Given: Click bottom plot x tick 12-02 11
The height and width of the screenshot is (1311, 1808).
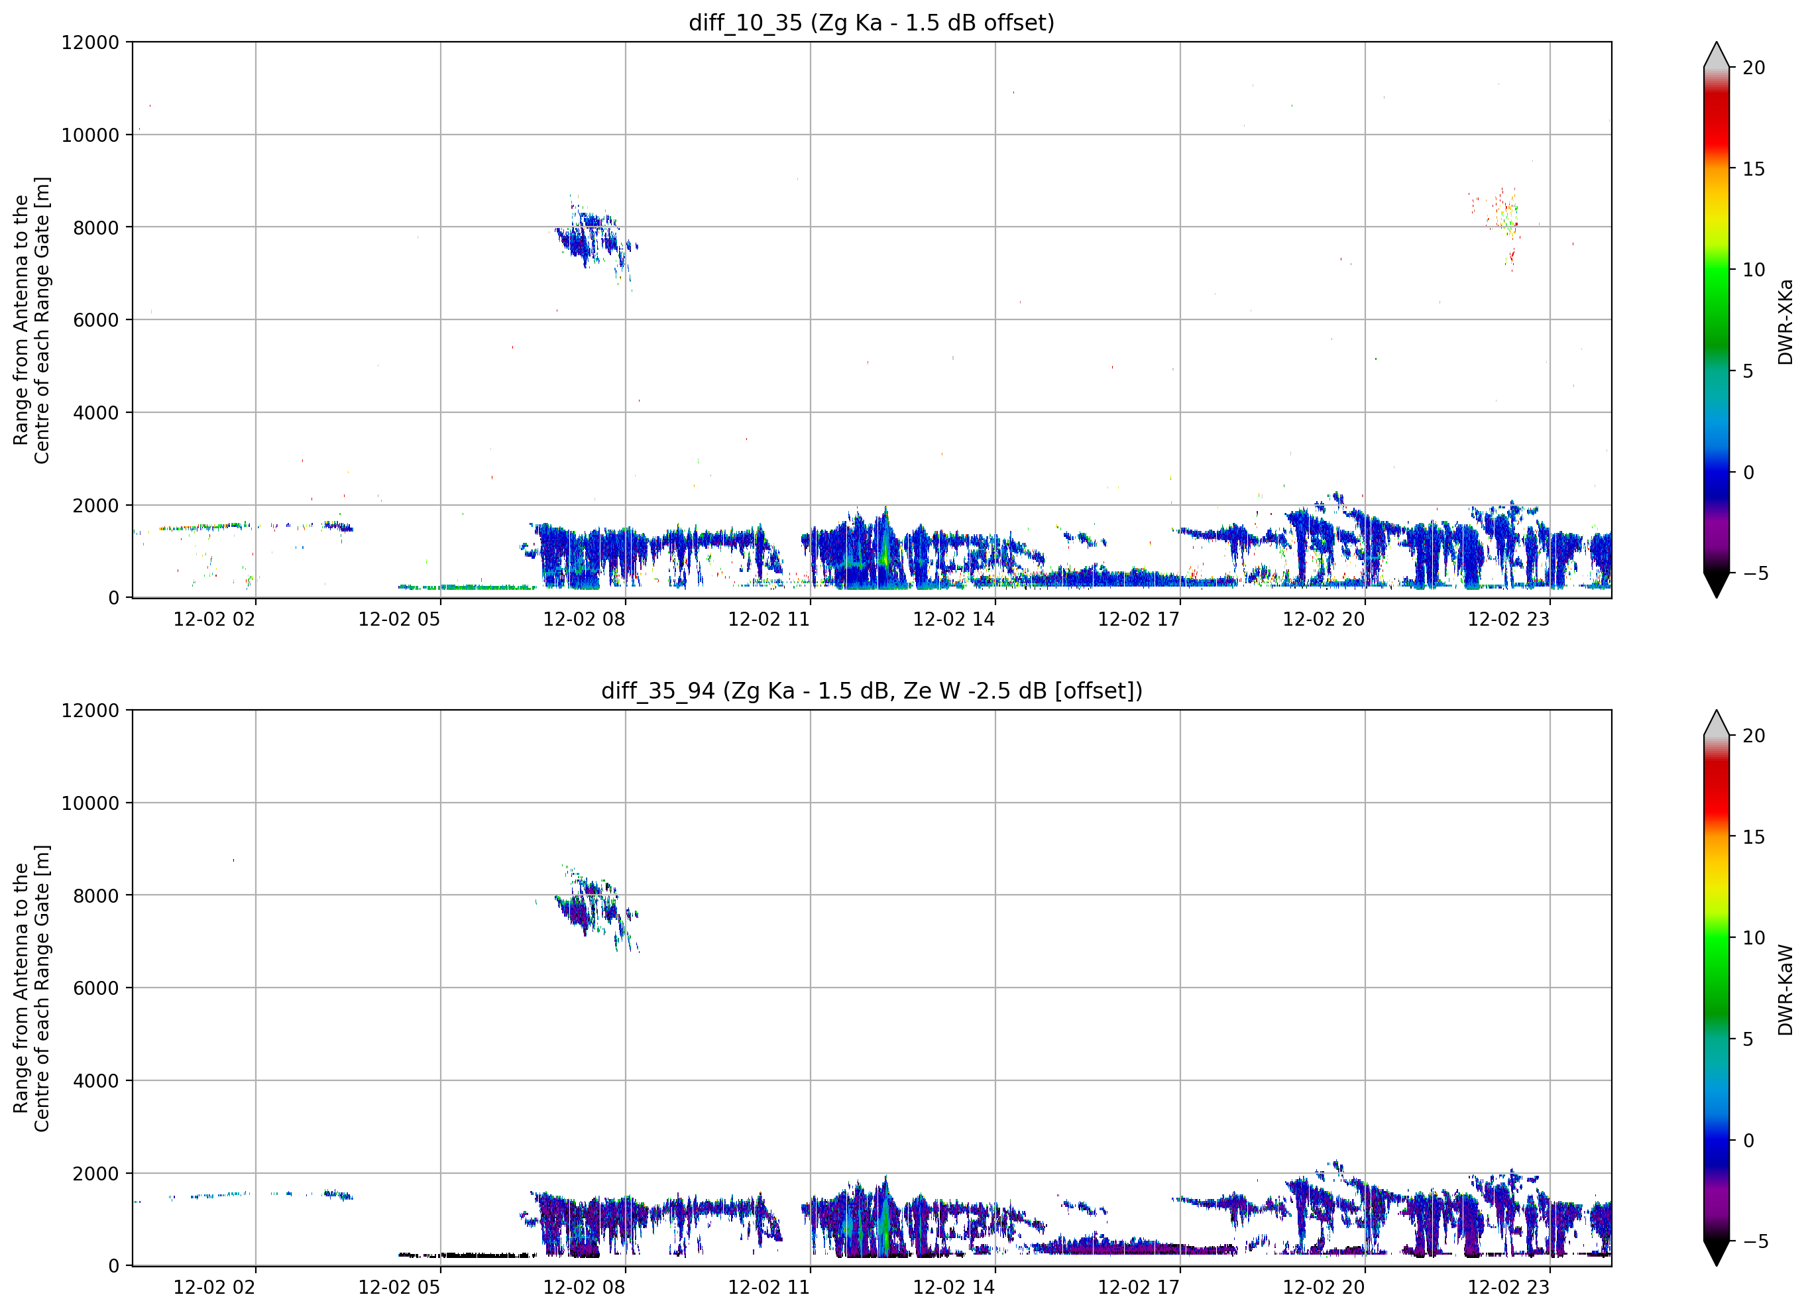Looking at the screenshot, I should 769,1288.
